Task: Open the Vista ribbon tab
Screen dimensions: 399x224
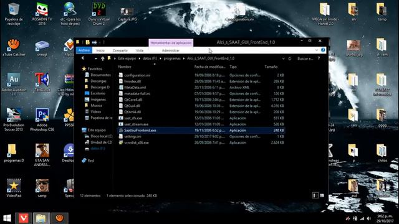Action: point(140,50)
